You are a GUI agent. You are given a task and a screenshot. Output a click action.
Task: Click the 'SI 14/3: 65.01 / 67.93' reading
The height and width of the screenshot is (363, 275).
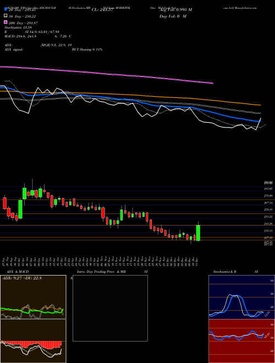point(42,32)
